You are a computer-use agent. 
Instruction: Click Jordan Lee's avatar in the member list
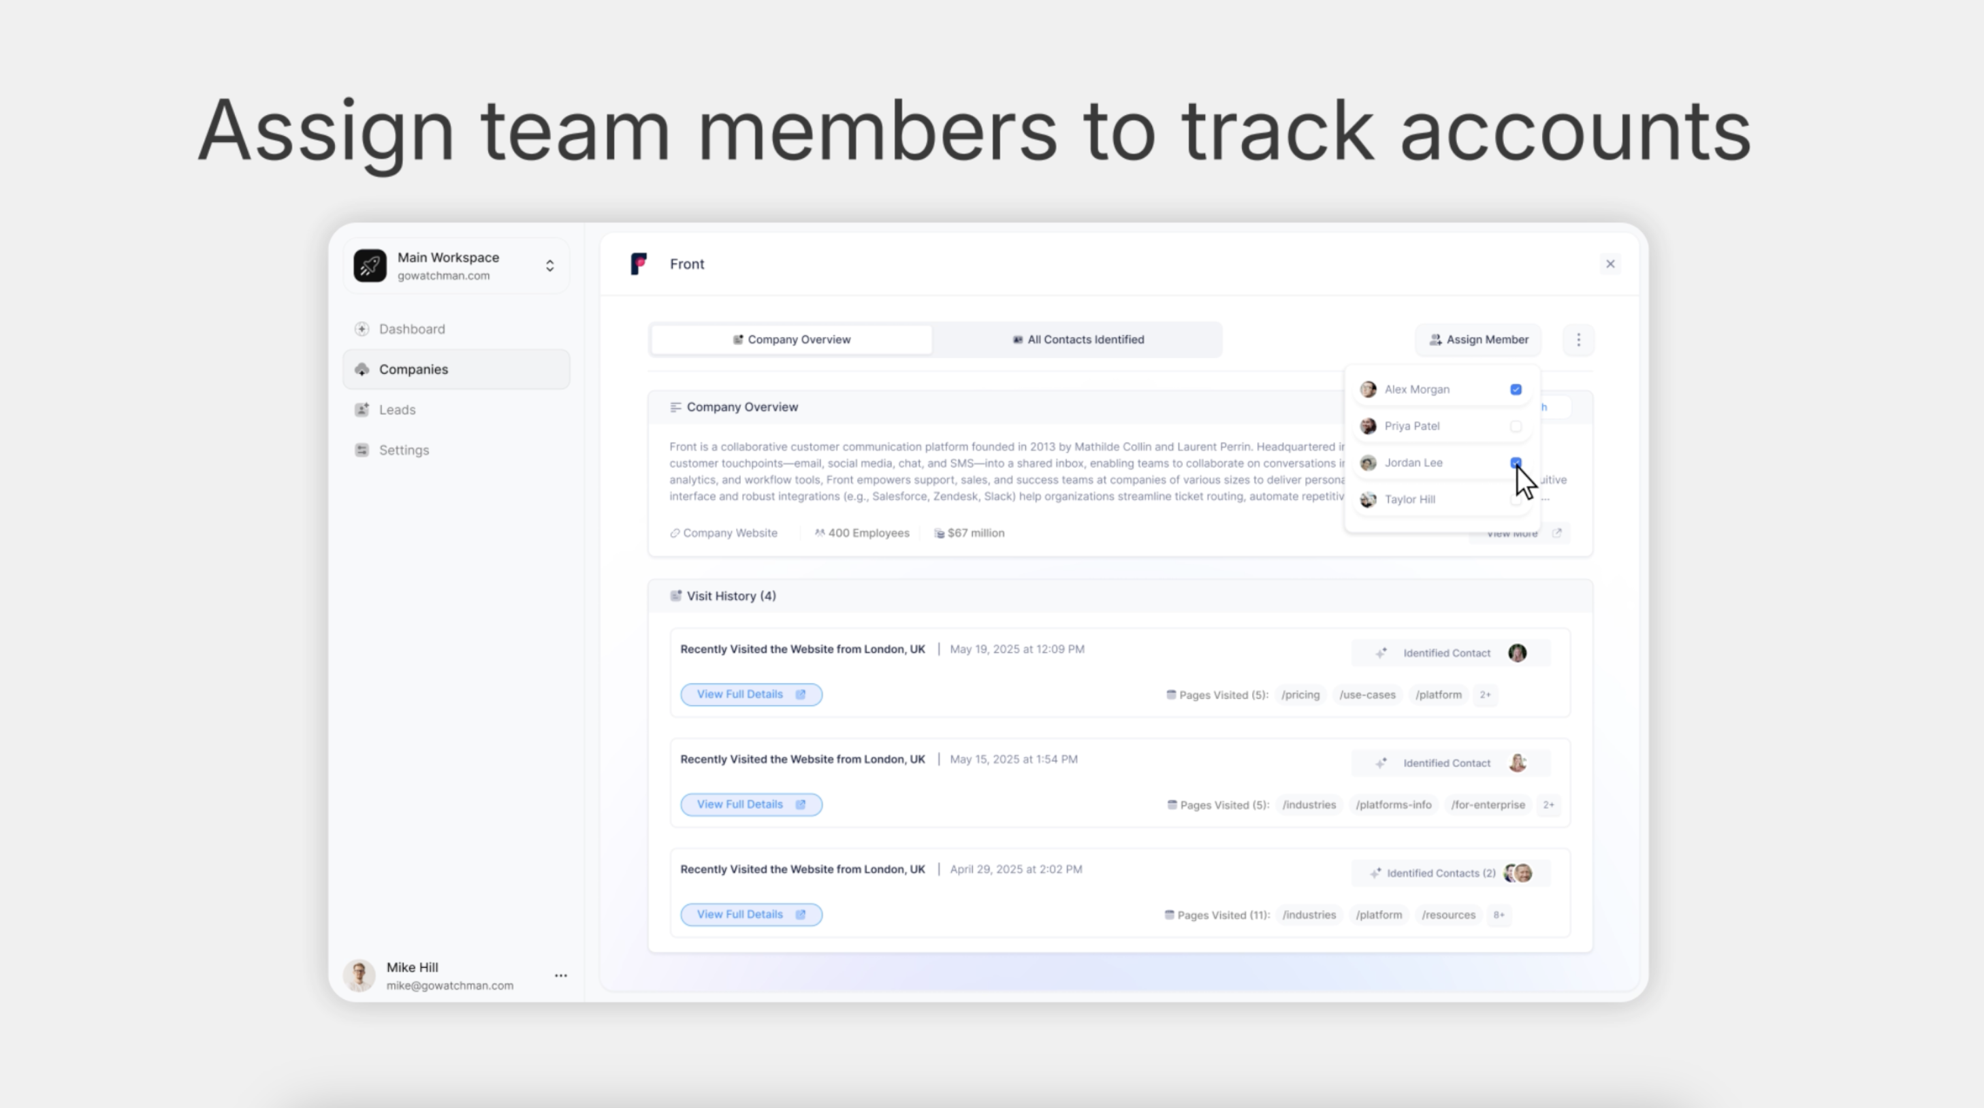(x=1368, y=463)
